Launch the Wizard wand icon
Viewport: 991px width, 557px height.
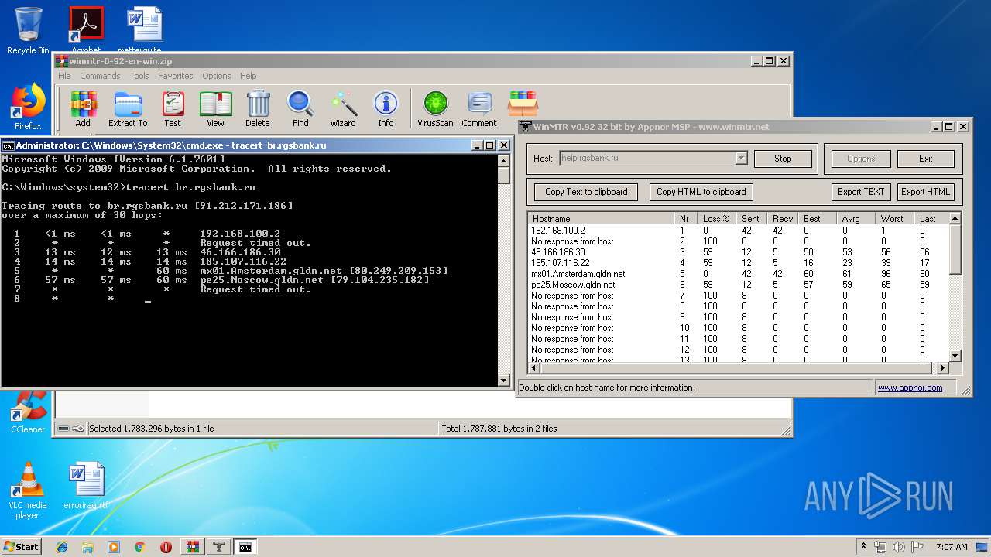coord(343,109)
